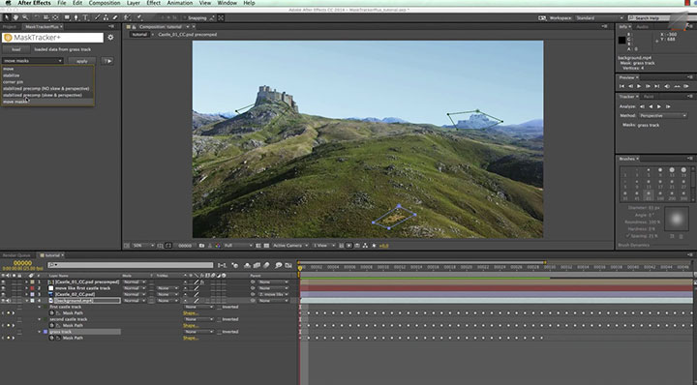Select the Zoom magnifier tool
Image resolution: width=697 pixels, height=385 pixels.
(x=25, y=17)
